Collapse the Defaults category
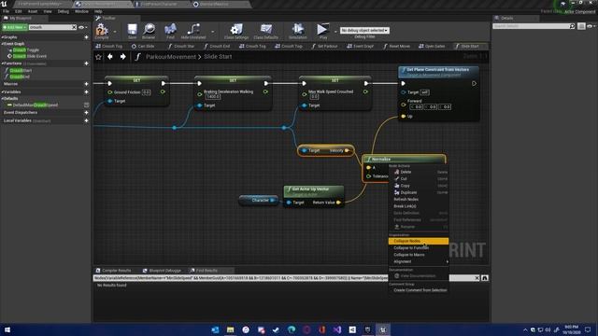The height and width of the screenshot is (336, 598). [2, 98]
